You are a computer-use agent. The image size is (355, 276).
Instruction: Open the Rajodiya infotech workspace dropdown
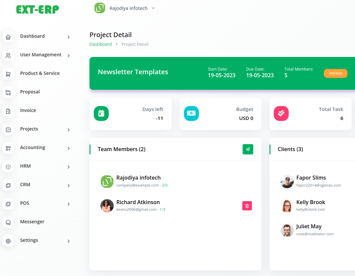(125, 8)
